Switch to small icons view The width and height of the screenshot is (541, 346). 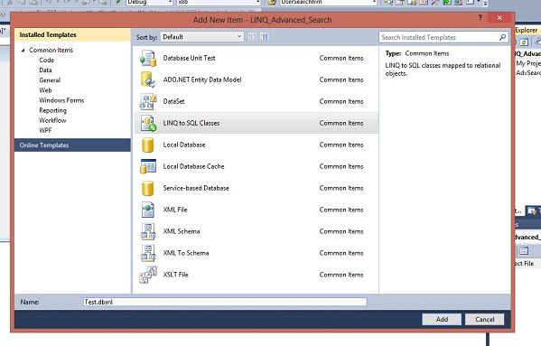[x=252, y=37]
